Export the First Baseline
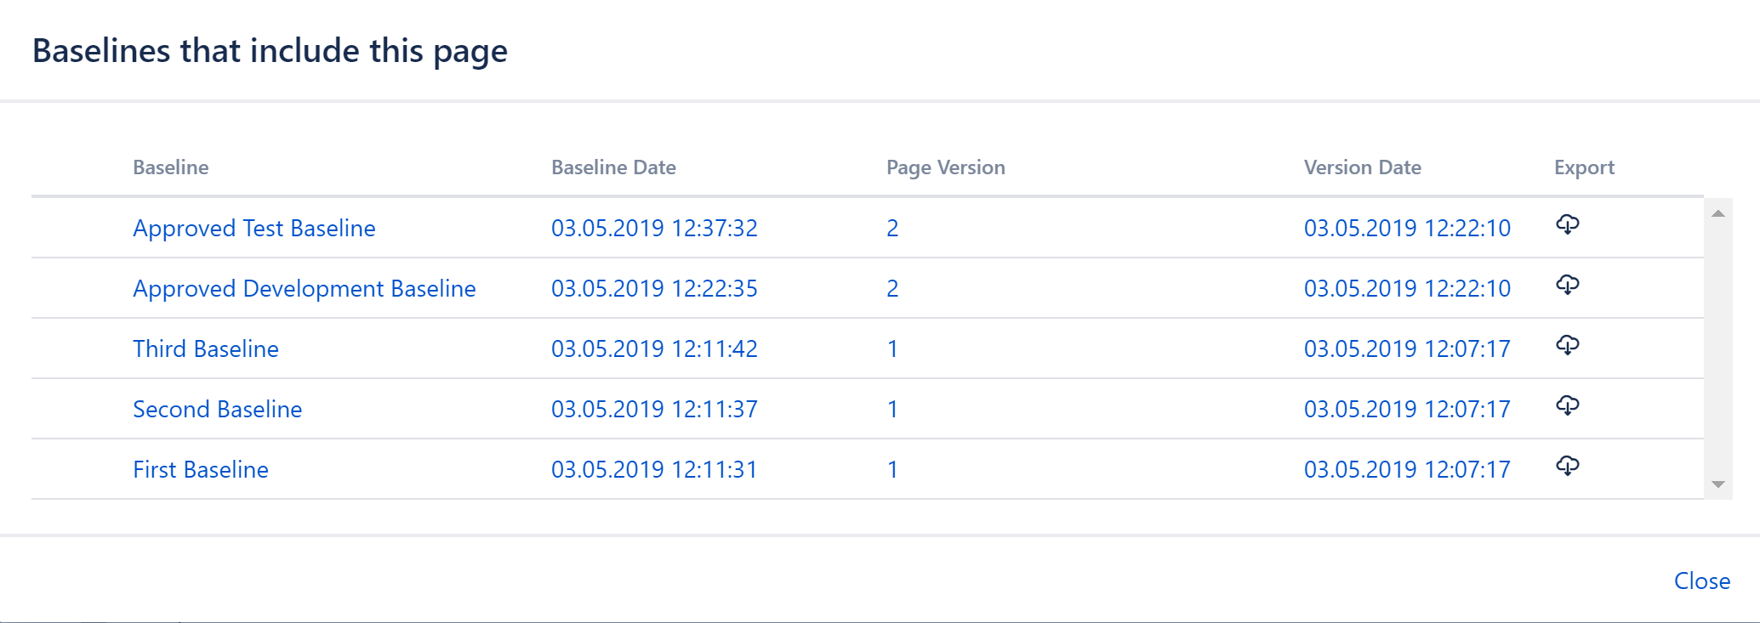 tap(1567, 467)
